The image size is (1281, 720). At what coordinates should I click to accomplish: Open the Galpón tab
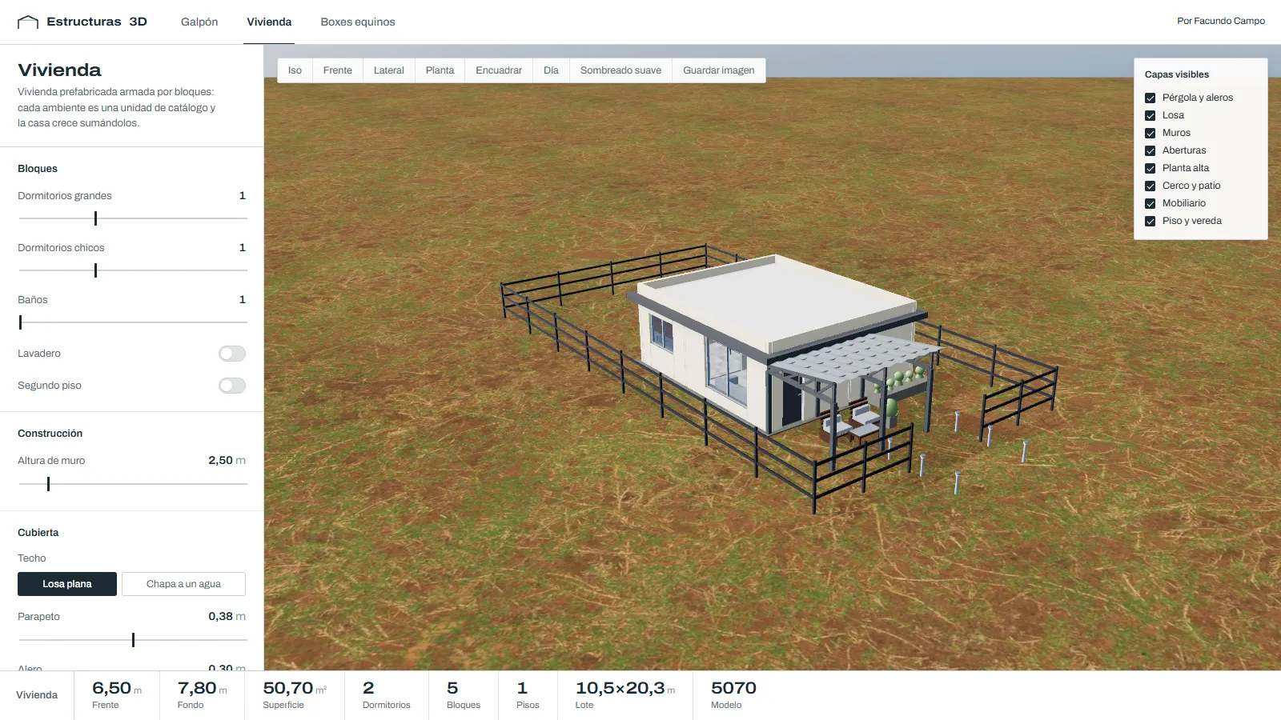(199, 22)
